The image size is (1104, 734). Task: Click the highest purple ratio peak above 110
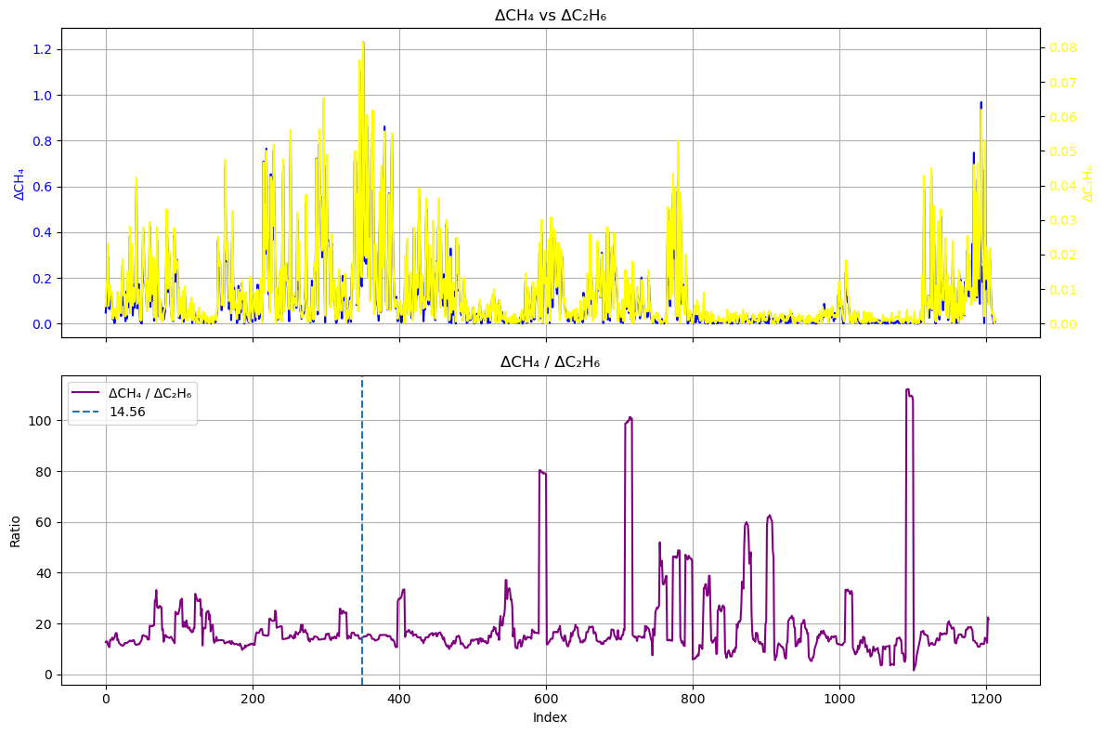(x=907, y=390)
